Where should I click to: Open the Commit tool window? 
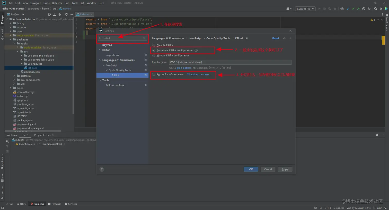[2, 34]
